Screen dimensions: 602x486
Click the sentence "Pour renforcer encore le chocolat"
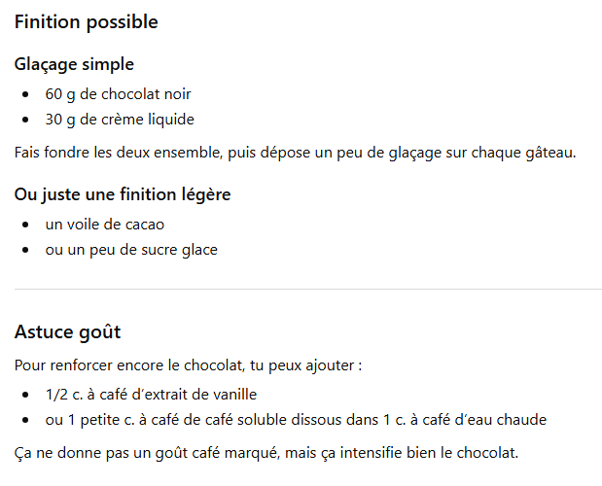[189, 366]
